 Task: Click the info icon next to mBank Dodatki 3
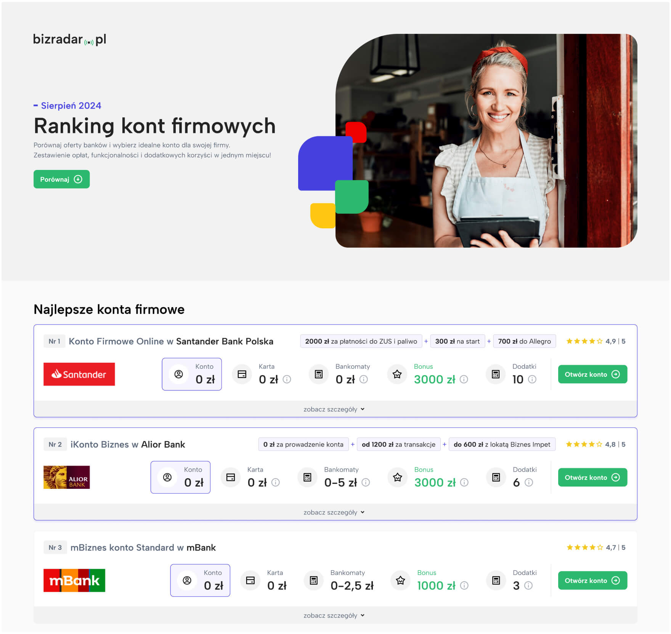click(528, 586)
